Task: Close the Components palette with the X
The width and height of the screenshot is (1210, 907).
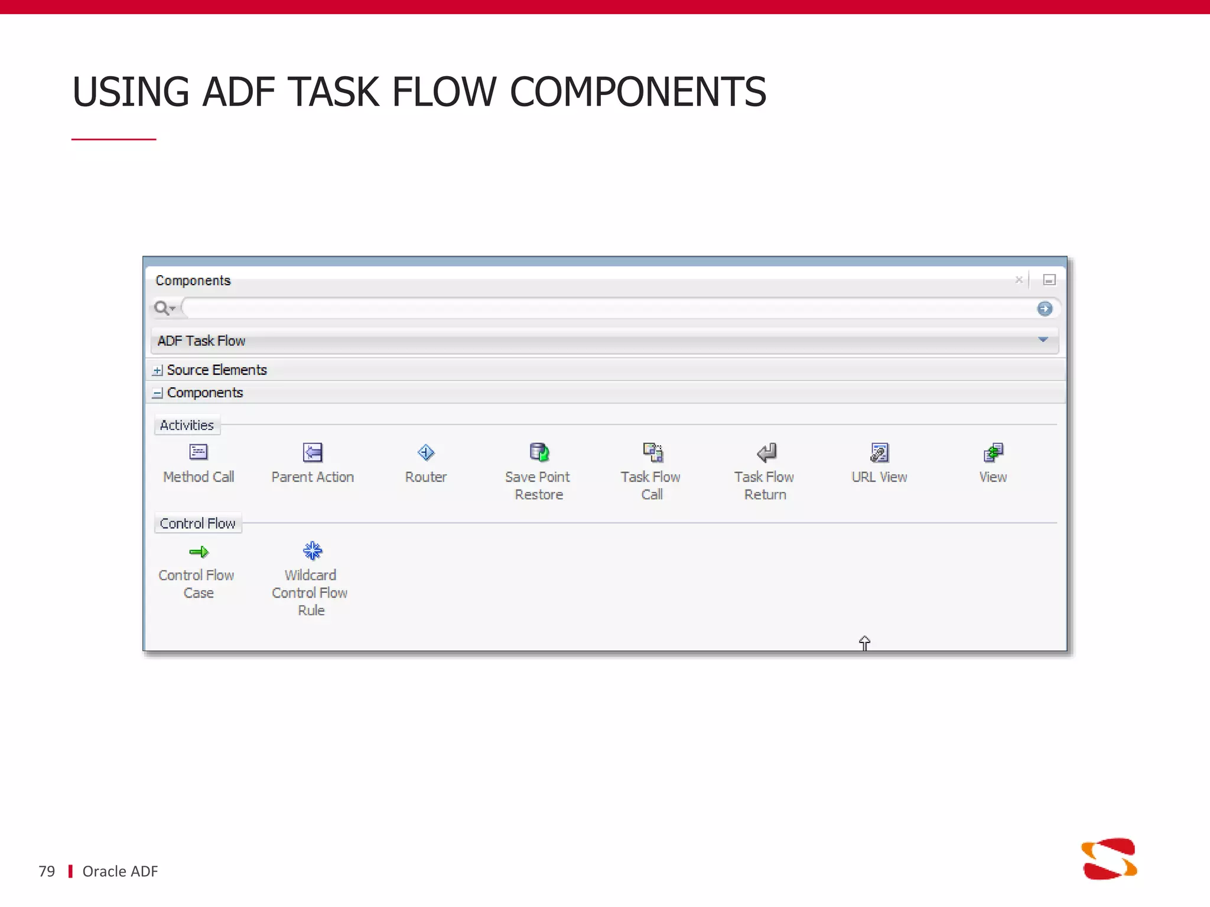Action: (1019, 279)
